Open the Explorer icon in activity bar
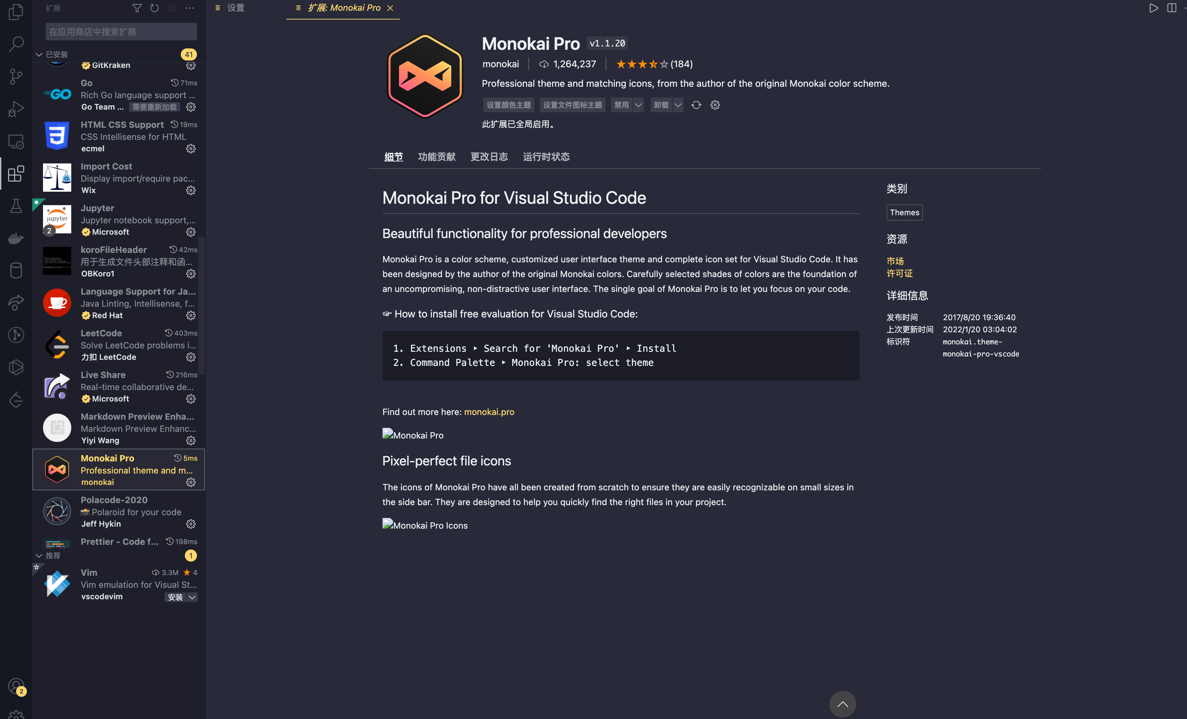Viewport: 1187px width, 719px height. click(16, 12)
